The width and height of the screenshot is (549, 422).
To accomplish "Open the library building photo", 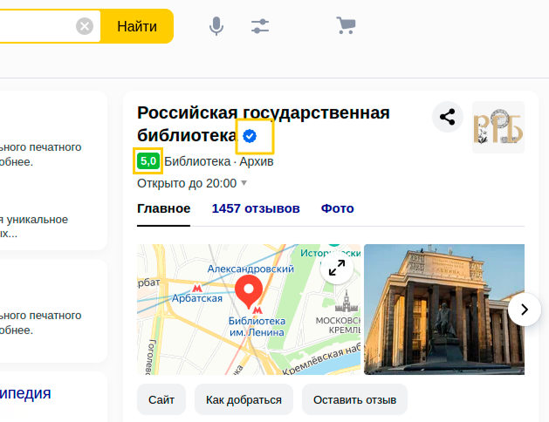I will click(436, 309).
